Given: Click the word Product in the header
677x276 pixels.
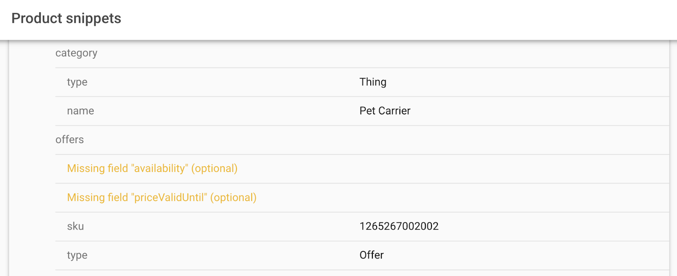Looking at the screenshot, I should [37, 19].
